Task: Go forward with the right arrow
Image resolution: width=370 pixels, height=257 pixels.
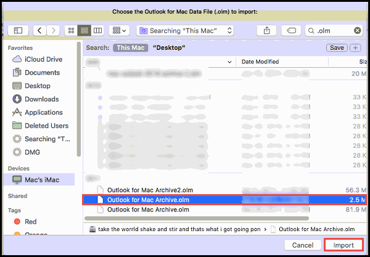Action: pos(53,31)
